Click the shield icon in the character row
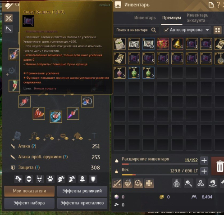This screenshot has height=215, width=224. [93, 179]
